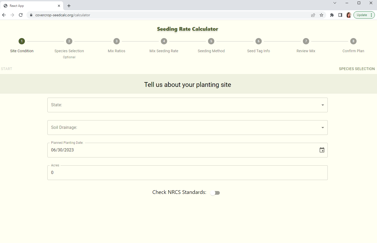Open the browser extensions puzzle icon
This screenshot has width=377, height=243.
pos(332,15)
